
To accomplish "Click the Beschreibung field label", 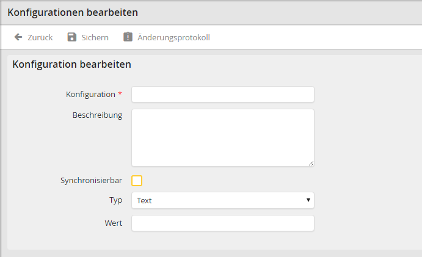I will click(x=97, y=115).
